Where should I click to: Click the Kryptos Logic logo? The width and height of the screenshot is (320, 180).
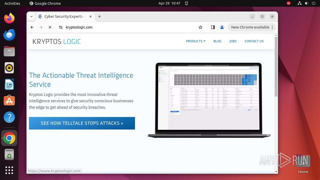(x=56, y=41)
